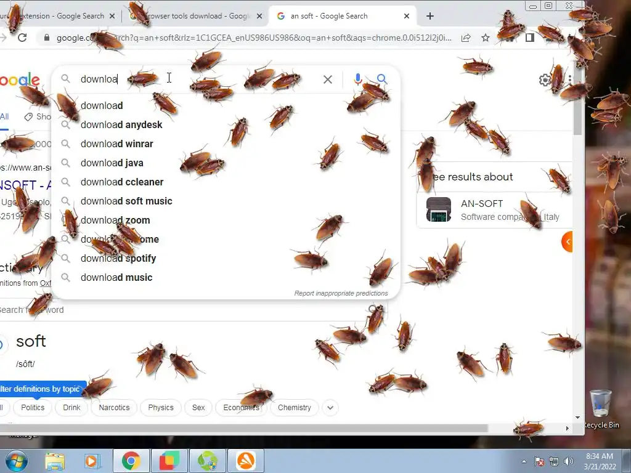Open Chrome side panel icon
The height and width of the screenshot is (473, 631).
[x=529, y=38]
